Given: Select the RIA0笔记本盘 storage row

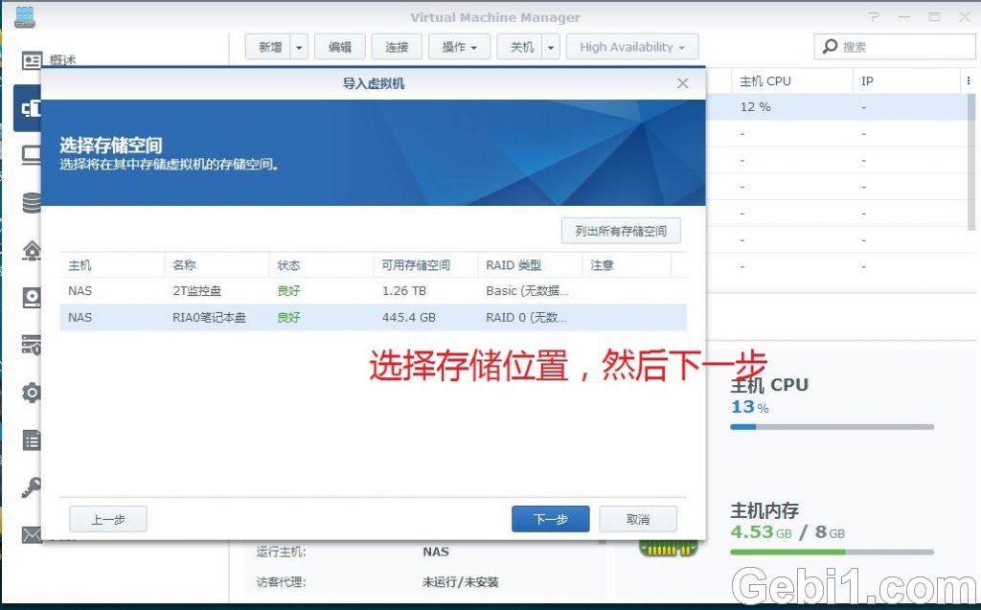Looking at the screenshot, I should pyautogui.click(x=287, y=317).
